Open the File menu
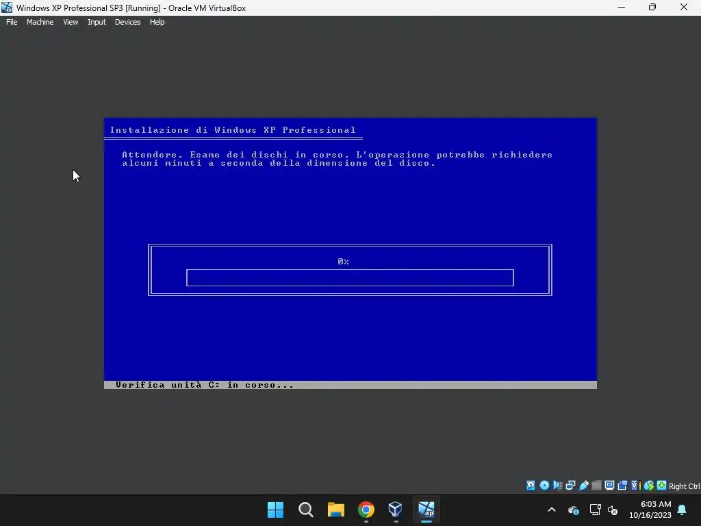 click(x=12, y=22)
